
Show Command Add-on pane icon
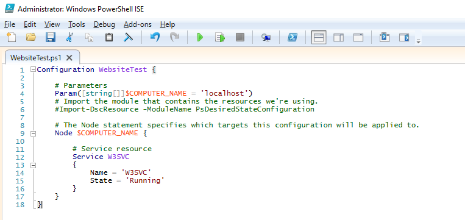point(404,37)
